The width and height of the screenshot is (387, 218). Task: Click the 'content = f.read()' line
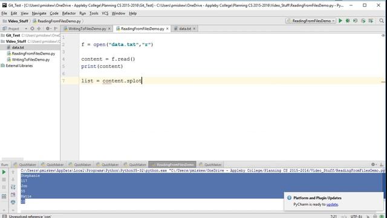[108, 59]
